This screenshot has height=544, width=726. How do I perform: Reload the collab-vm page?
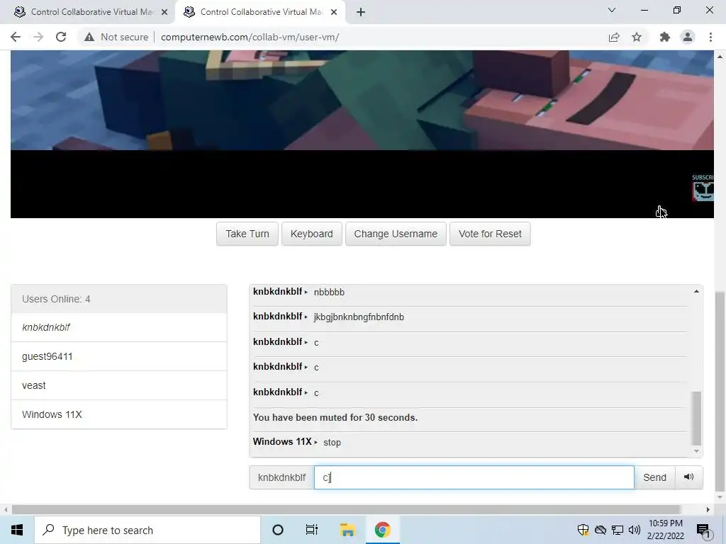[61, 37]
